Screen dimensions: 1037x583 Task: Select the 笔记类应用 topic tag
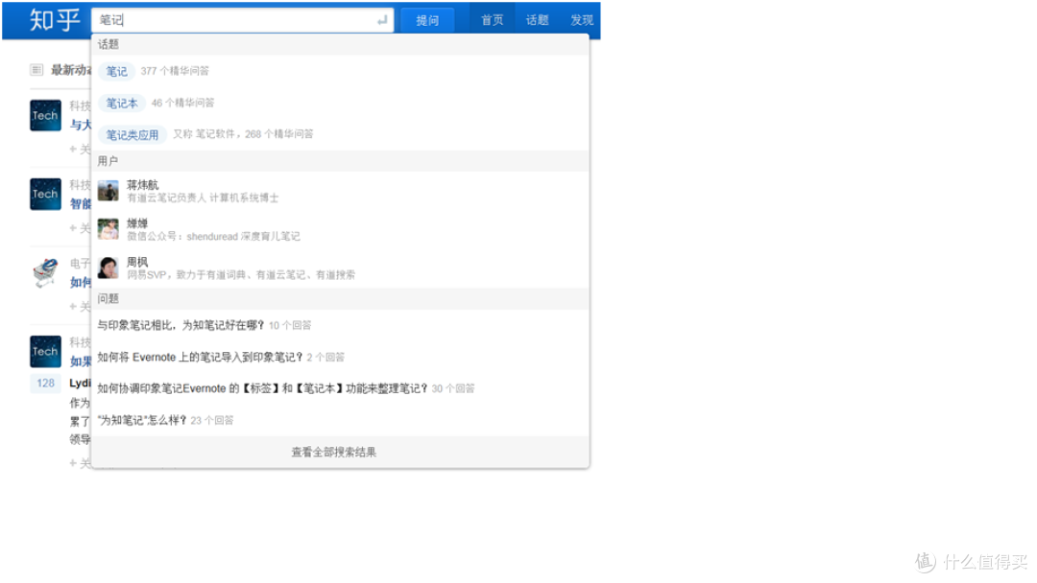tap(133, 134)
